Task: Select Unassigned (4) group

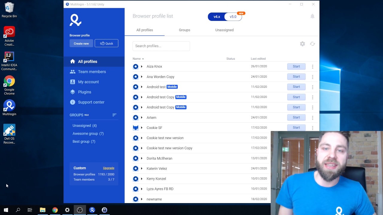Action: click(x=85, y=126)
